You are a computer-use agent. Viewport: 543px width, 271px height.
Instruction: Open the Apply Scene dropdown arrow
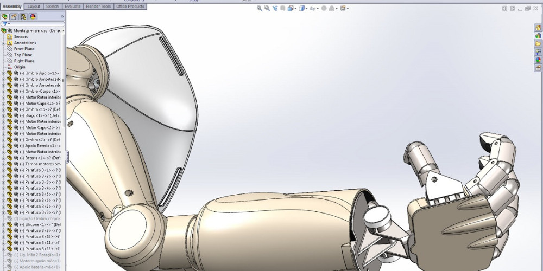337,9
